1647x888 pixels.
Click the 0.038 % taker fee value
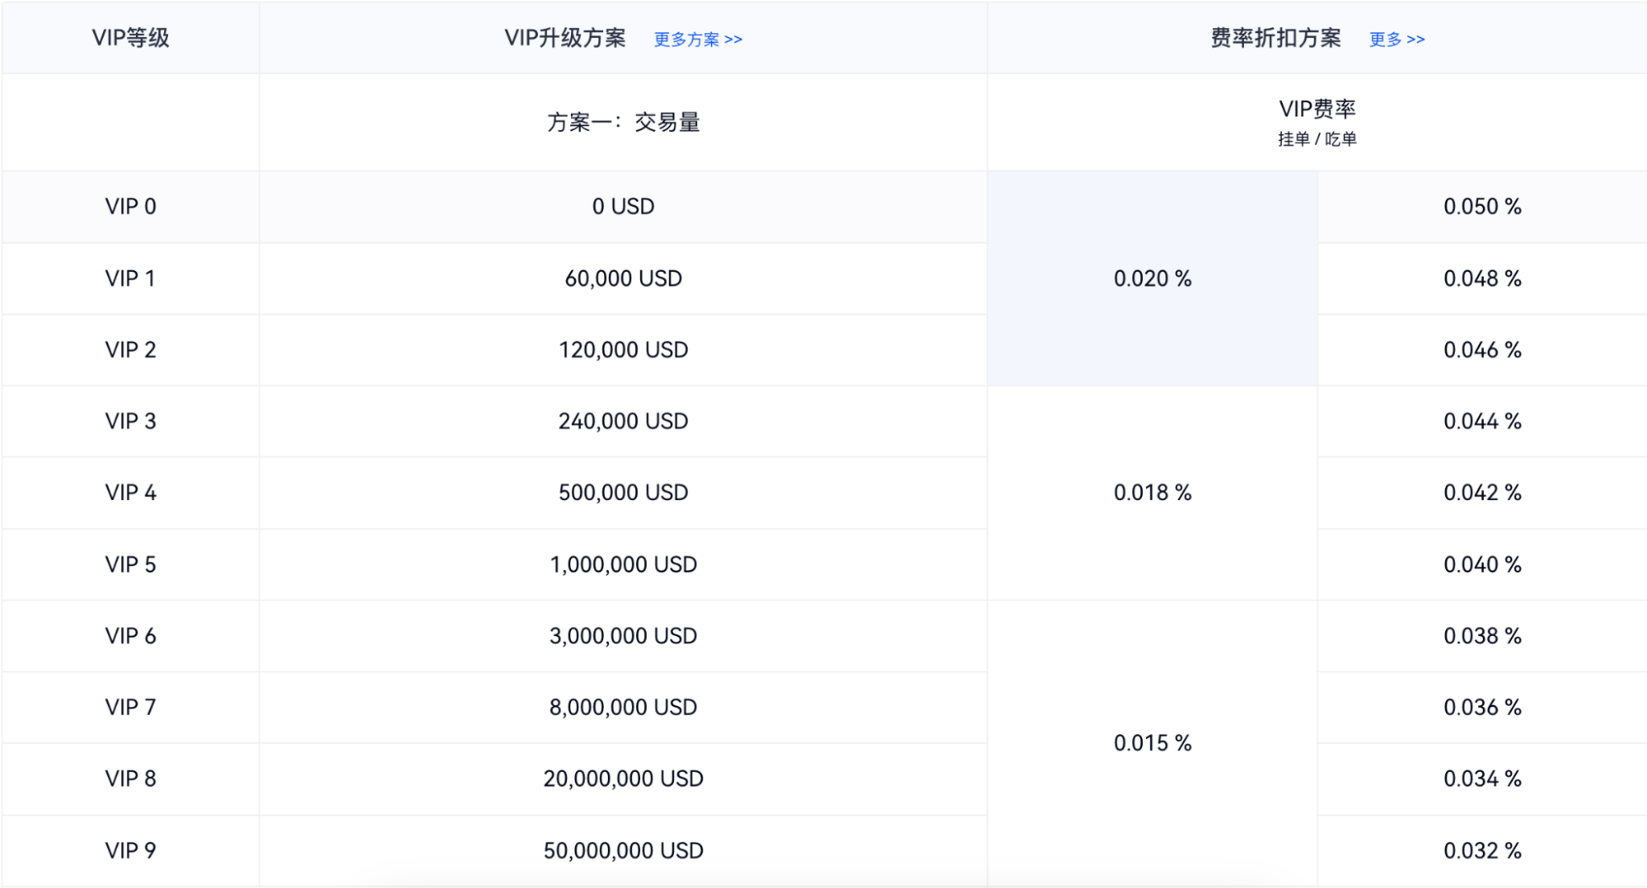pyautogui.click(x=1482, y=636)
